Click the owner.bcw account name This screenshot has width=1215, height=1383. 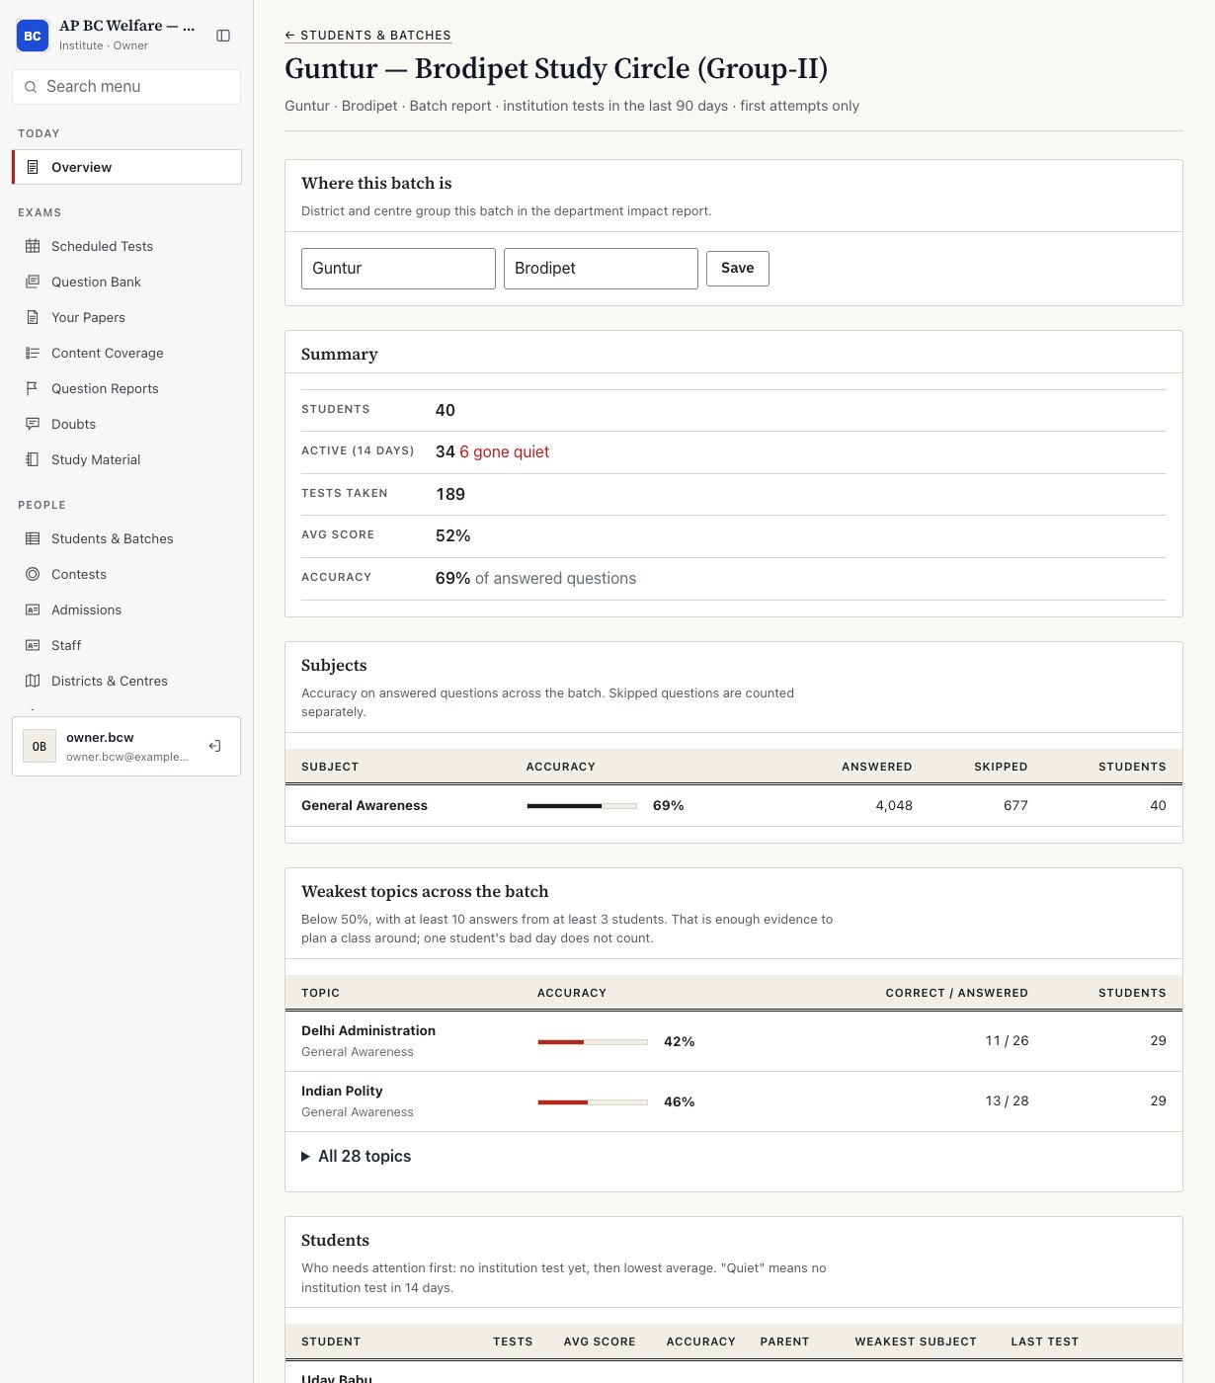(x=100, y=737)
